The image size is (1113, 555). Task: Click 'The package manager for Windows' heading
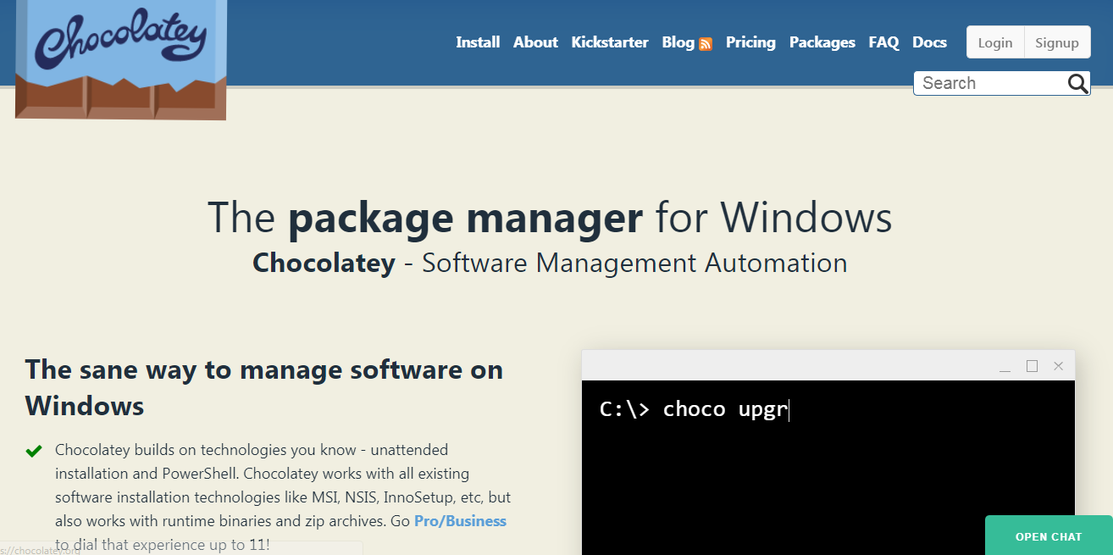(550, 218)
